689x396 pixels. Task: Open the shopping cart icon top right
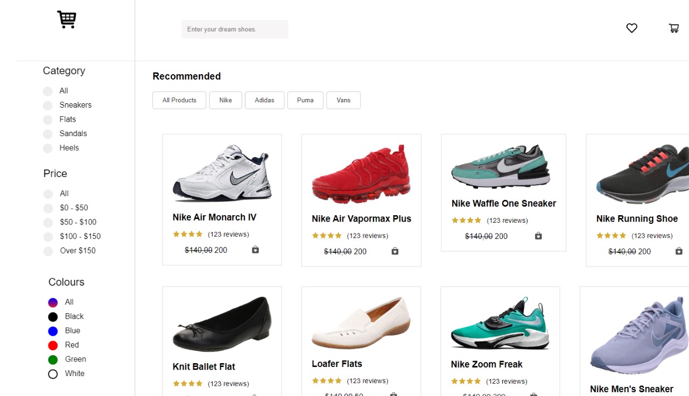coord(673,28)
